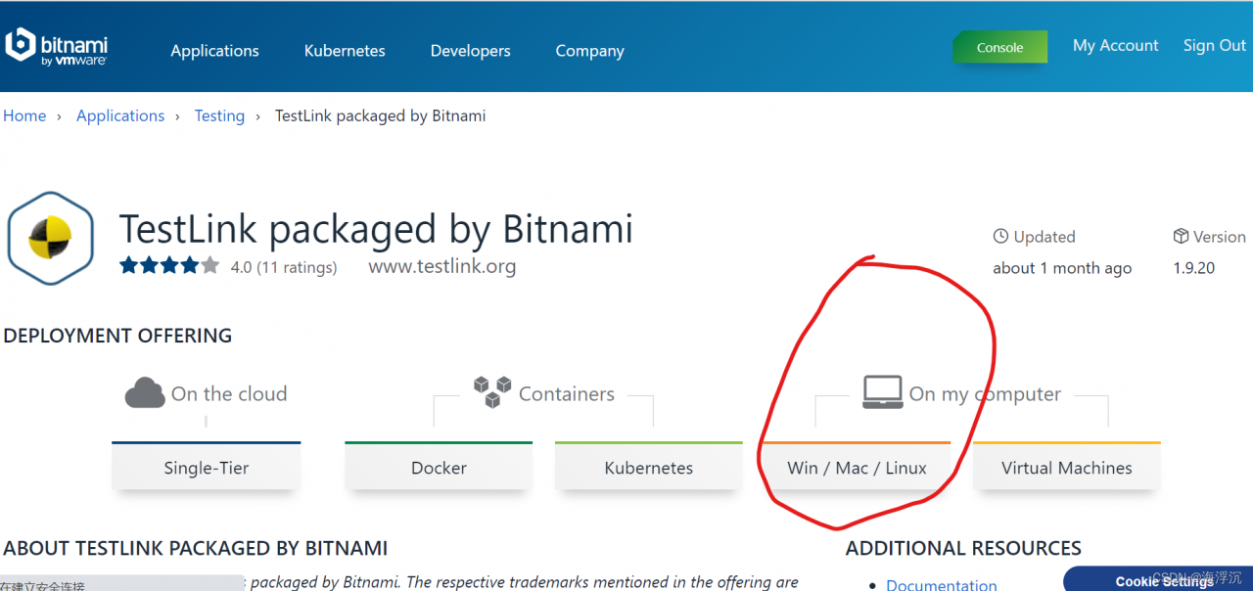Click the clock icon next to Updated

coord(1000,236)
